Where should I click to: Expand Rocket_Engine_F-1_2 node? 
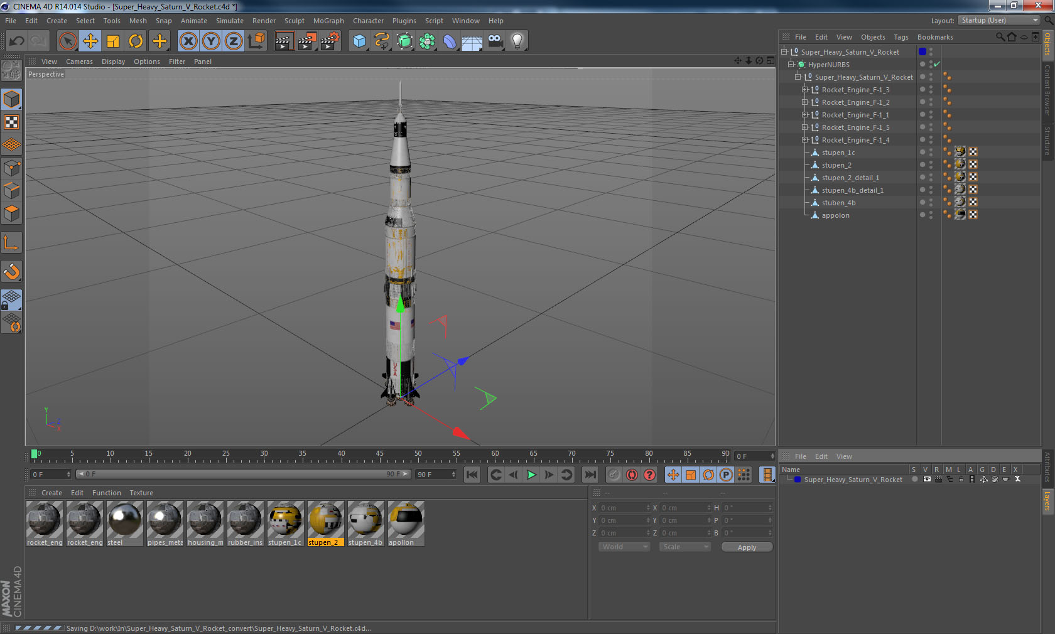804,102
